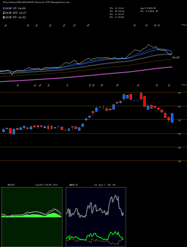Click the 52 price axis label
This screenshot has height=247, width=187.
pyautogui.click(x=179, y=120)
